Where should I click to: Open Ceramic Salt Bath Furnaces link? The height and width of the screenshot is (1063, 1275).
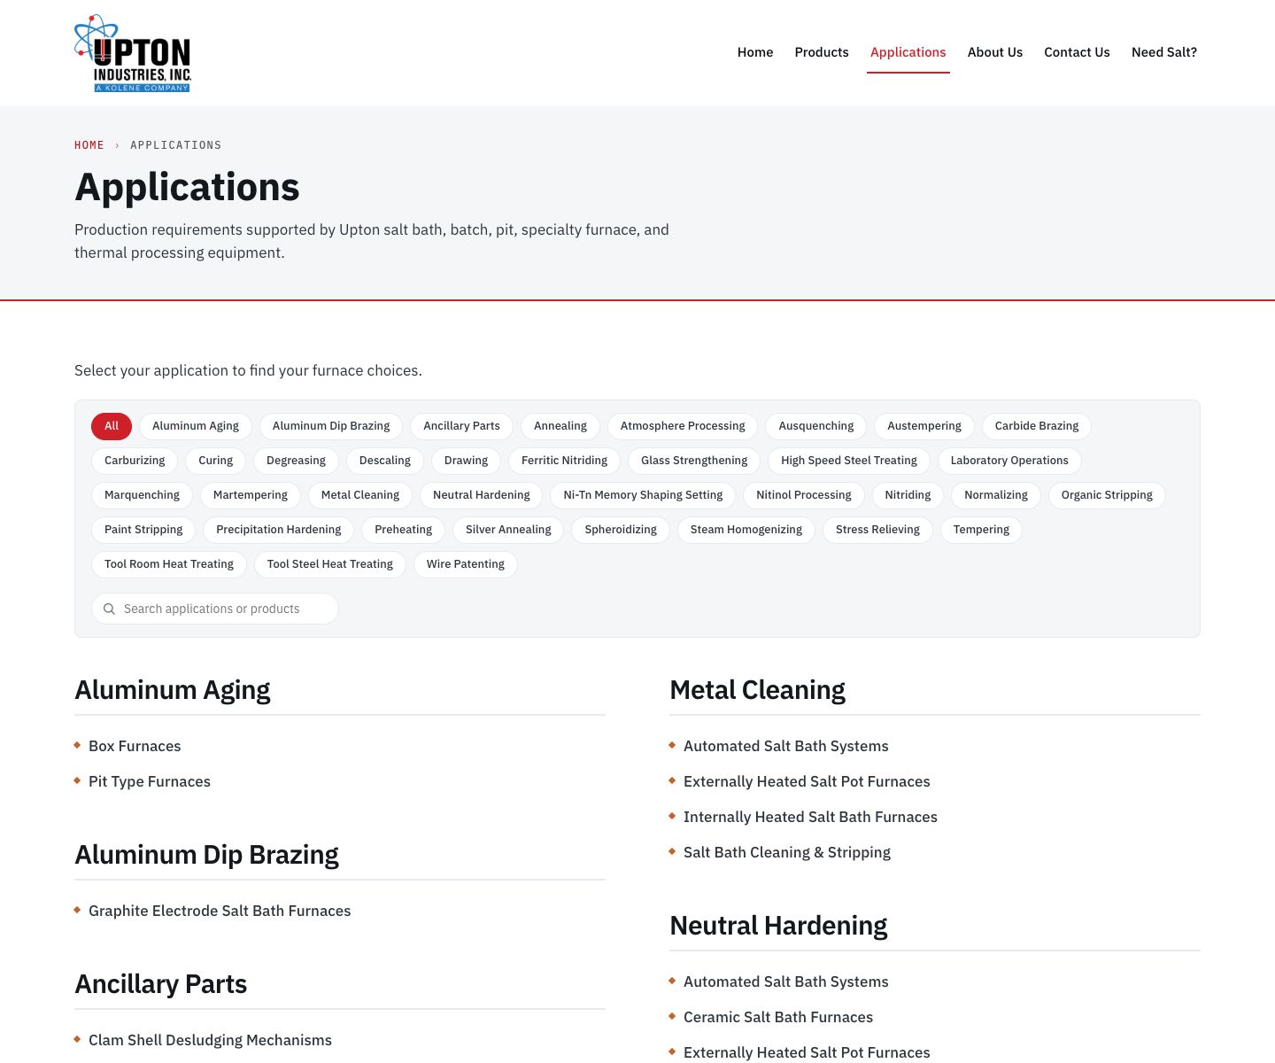click(778, 1017)
